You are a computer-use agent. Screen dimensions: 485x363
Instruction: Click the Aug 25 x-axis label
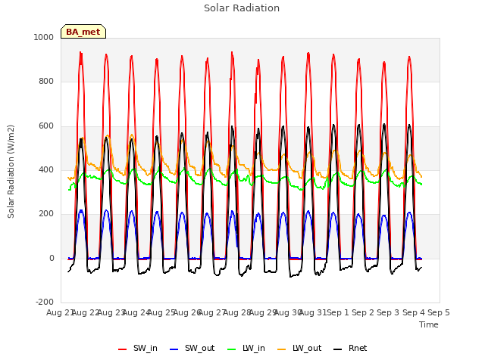(161, 312)
